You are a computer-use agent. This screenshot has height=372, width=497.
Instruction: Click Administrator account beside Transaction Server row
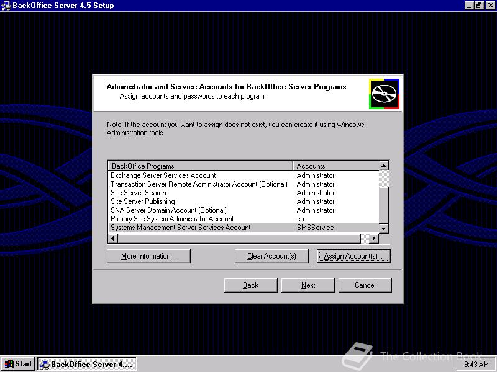(x=316, y=184)
